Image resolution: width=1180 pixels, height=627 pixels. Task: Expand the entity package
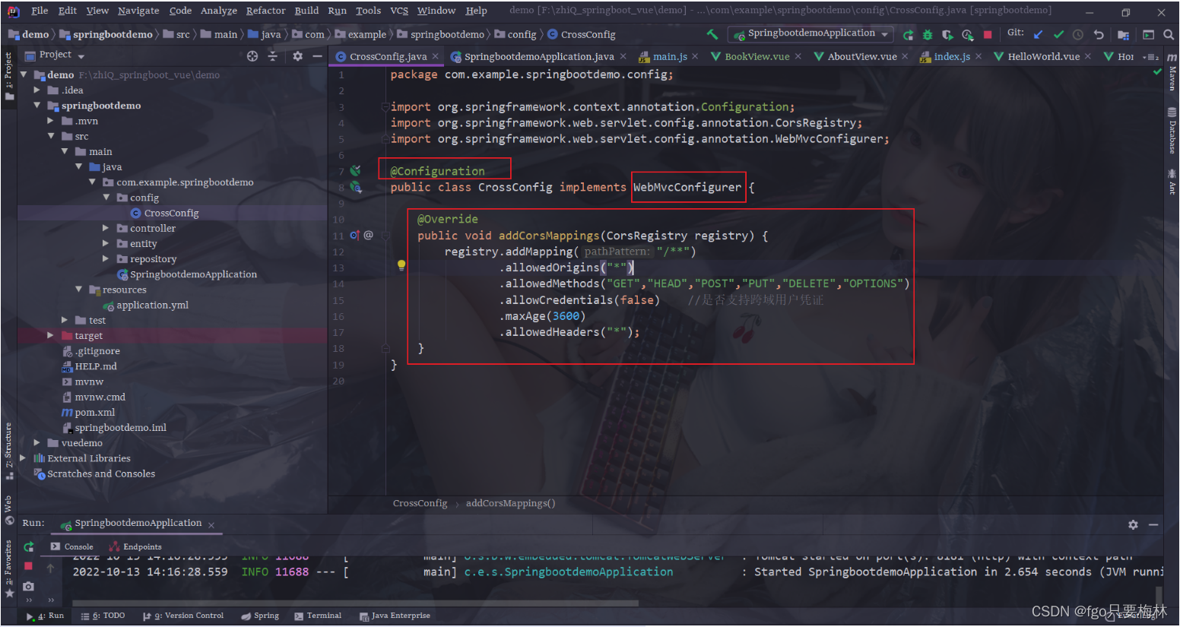(106, 243)
